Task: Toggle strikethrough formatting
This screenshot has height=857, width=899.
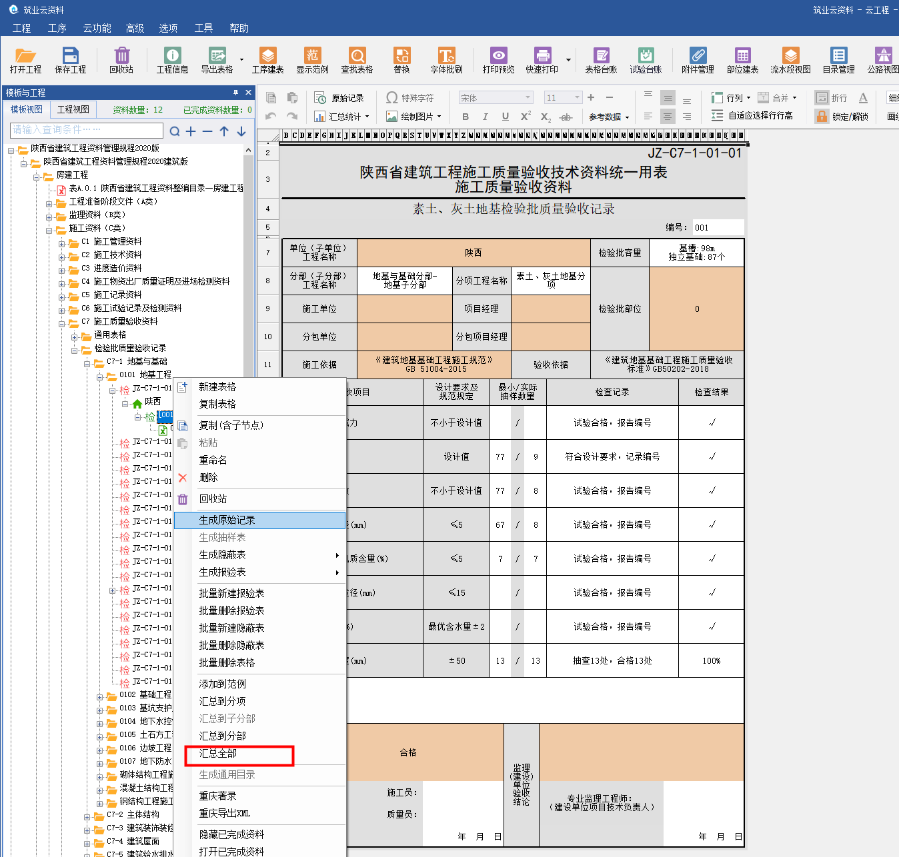Action: pyautogui.click(x=566, y=117)
